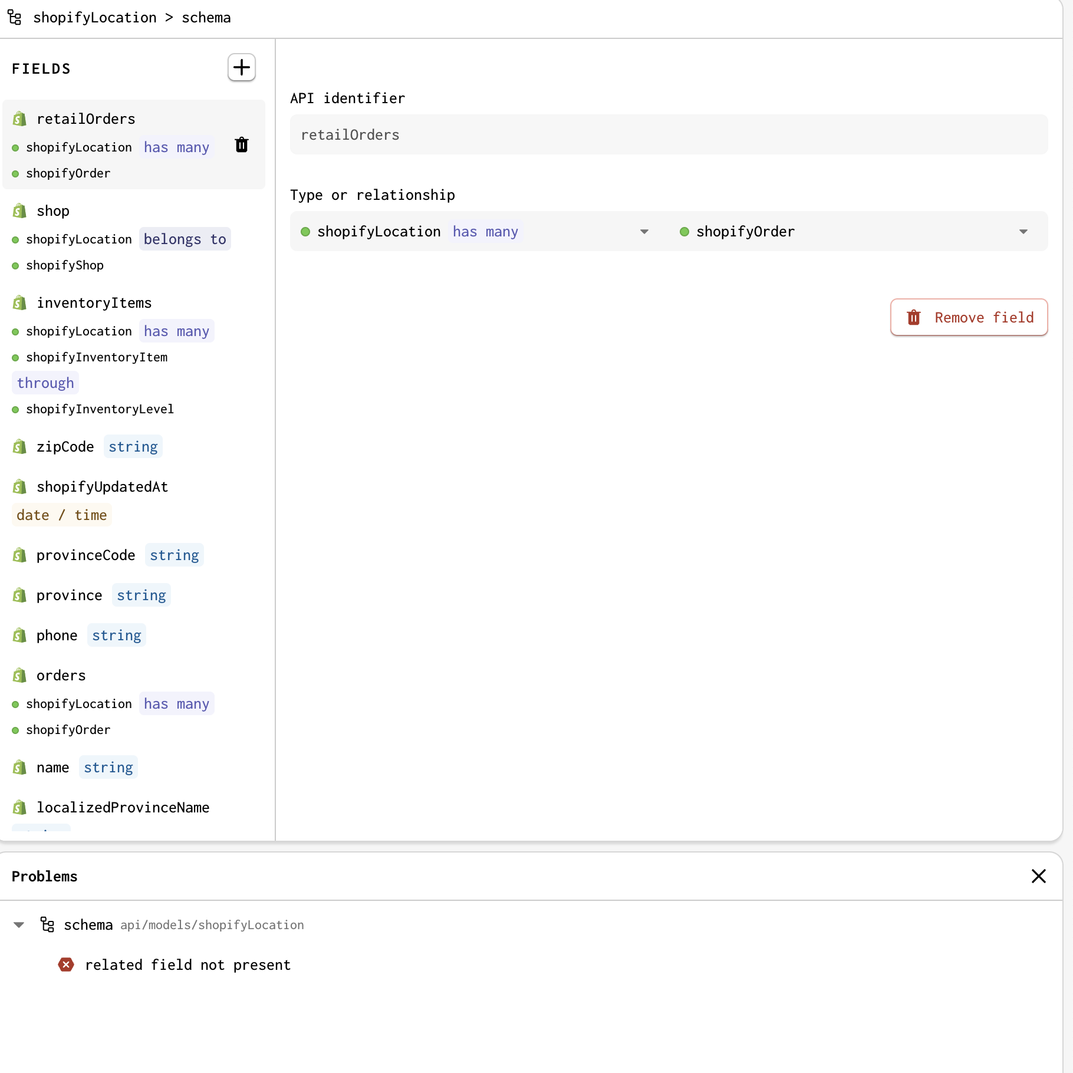The height and width of the screenshot is (1073, 1073).
Task: Click the Shopify icon next to retailOrders
Action: (x=19, y=119)
